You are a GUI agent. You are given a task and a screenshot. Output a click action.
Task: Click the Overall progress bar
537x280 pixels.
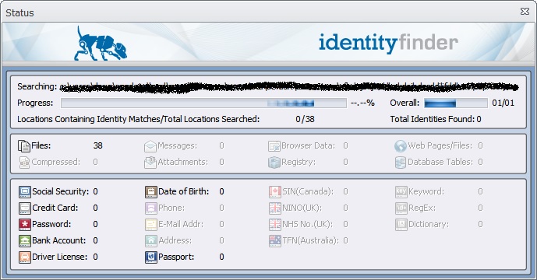pos(455,103)
